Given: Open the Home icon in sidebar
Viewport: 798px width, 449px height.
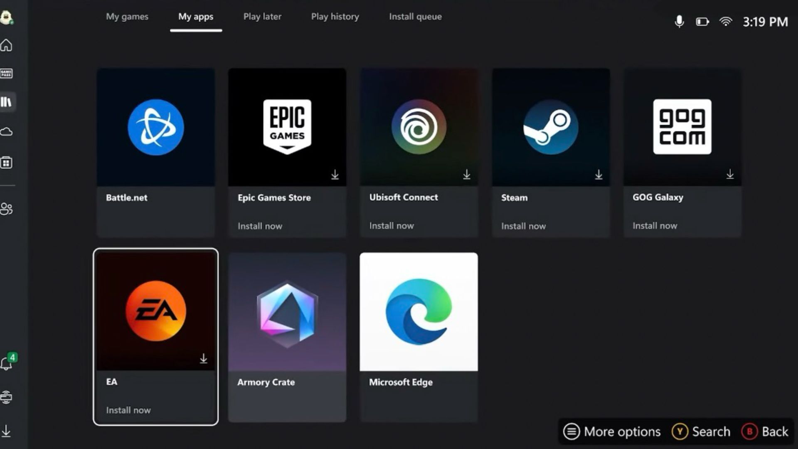Looking at the screenshot, I should pyautogui.click(x=7, y=45).
